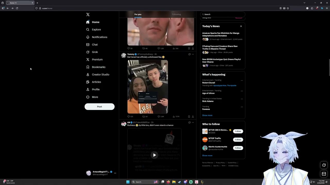Screen dimensions: 330x185
Task: Open more options for Fuwawa trend
Action: (x=242, y=107)
